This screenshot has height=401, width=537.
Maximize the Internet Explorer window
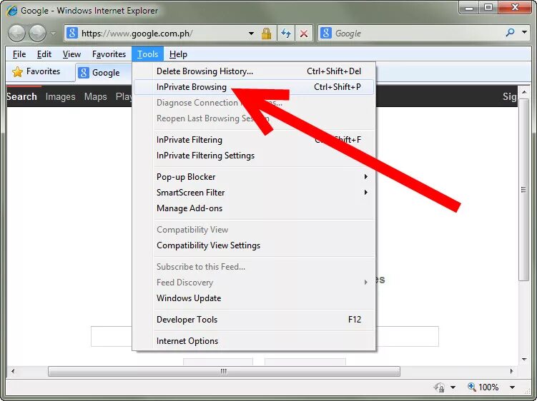coord(488,8)
